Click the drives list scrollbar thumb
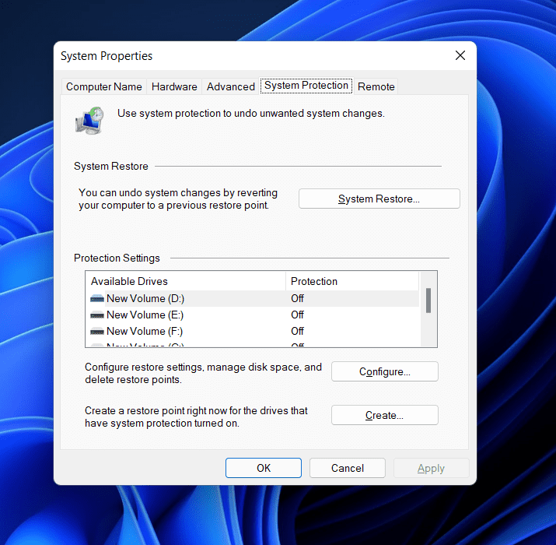Image resolution: width=556 pixels, height=545 pixels. [428, 300]
